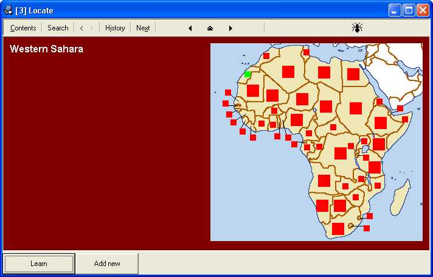This screenshot has height=277, width=433.
Task: Select the green square on Western Sahara
Action: [x=248, y=74]
